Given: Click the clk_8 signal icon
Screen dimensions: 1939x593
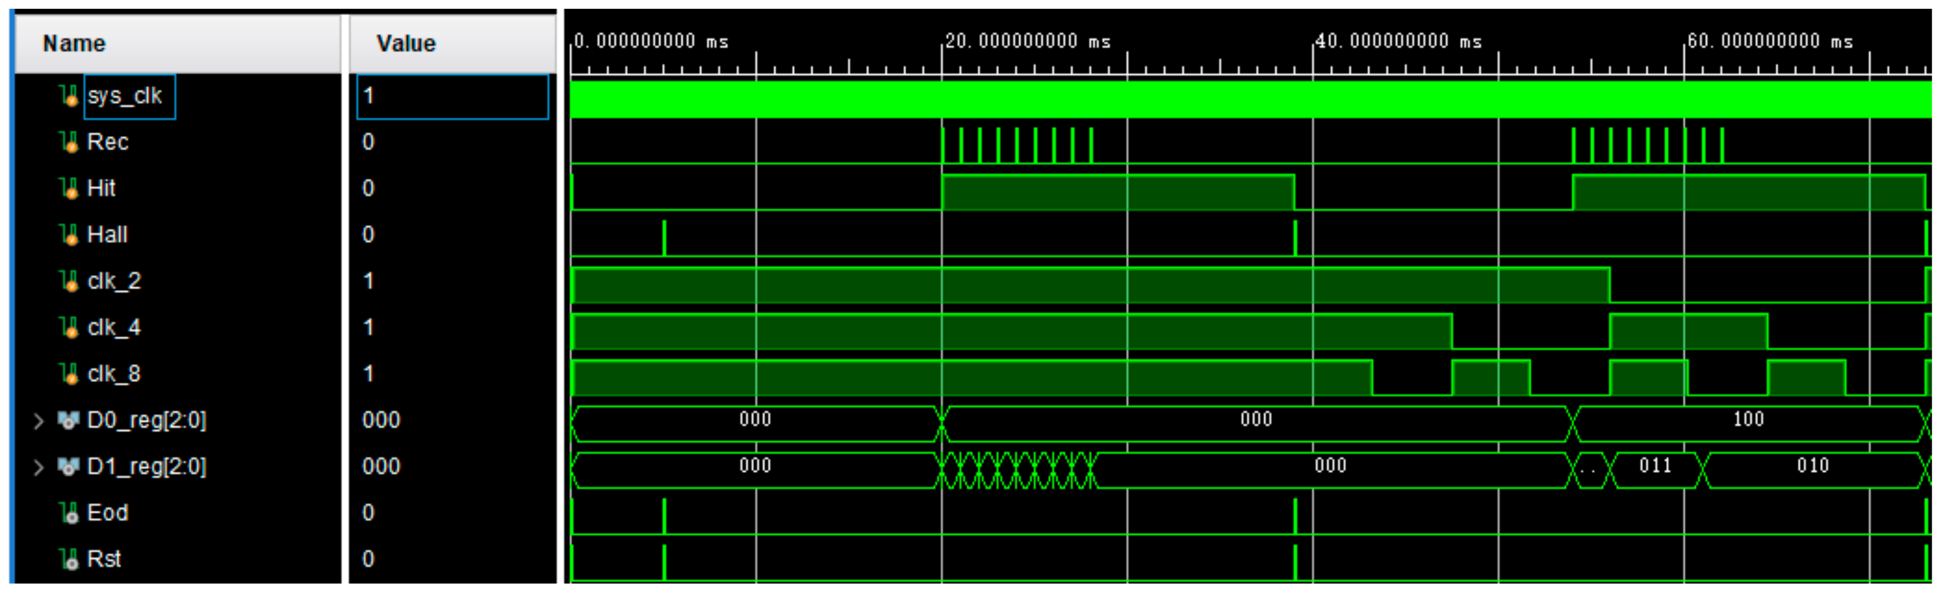Looking at the screenshot, I should 70,374.
